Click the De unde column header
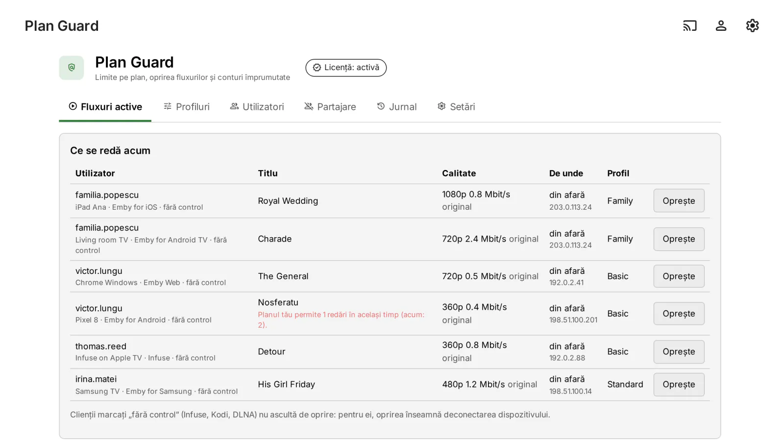784x441 pixels. pyautogui.click(x=566, y=173)
